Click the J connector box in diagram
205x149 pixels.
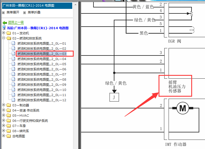(x=114, y=97)
